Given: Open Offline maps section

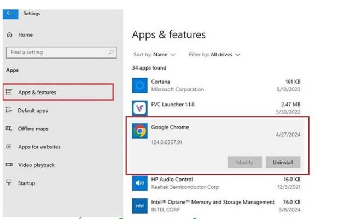Looking at the screenshot, I should 33,129.
